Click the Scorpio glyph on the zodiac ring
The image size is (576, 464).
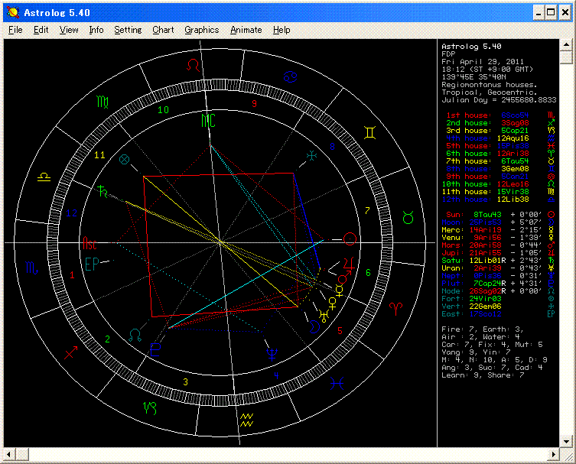(x=32, y=268)
